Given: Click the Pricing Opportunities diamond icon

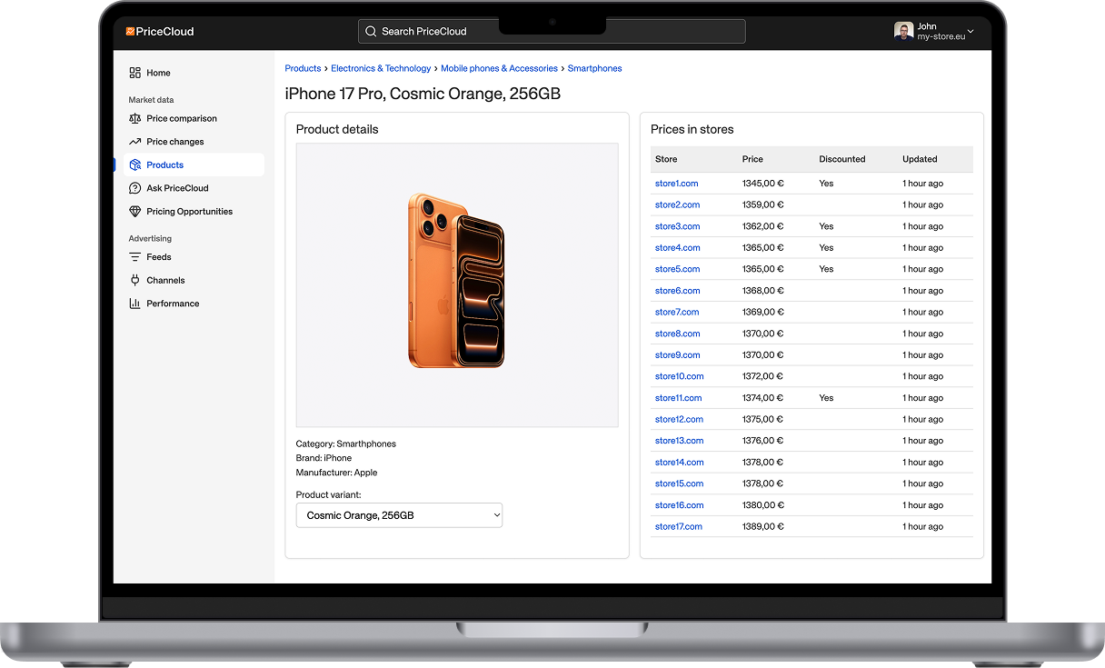Looking at the screenshot, I should click(134, 212).
